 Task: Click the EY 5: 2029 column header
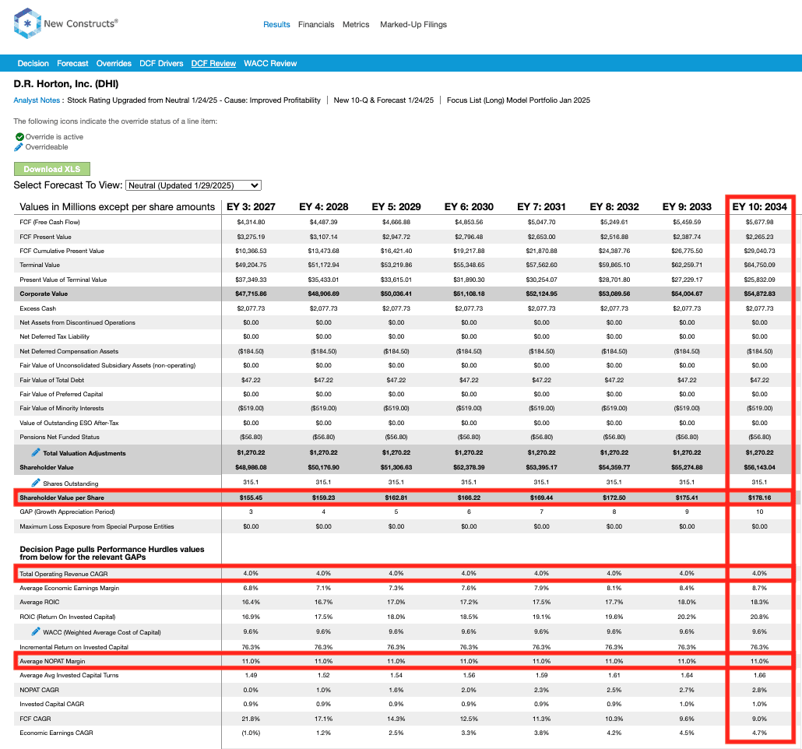(396, 206)
